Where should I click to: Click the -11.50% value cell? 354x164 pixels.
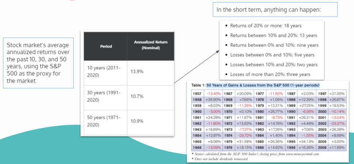(276, 94)
